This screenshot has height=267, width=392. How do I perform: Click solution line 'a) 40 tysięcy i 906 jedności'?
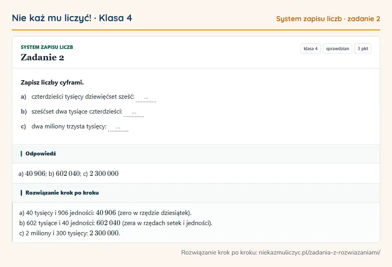[x=105, y=213]
